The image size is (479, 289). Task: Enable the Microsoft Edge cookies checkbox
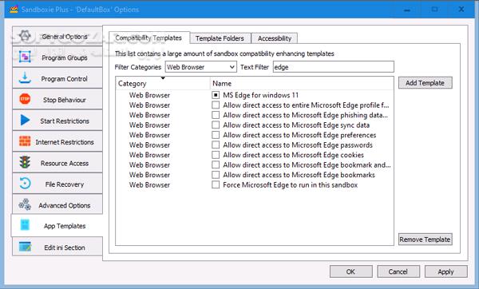tap(216, 155)
